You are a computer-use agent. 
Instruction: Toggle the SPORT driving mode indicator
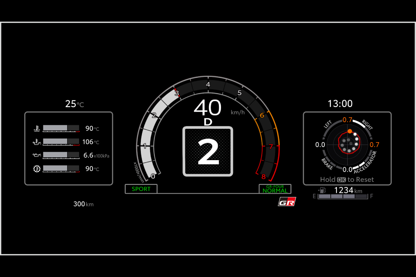pyautogui.click(x=141, y=189)
